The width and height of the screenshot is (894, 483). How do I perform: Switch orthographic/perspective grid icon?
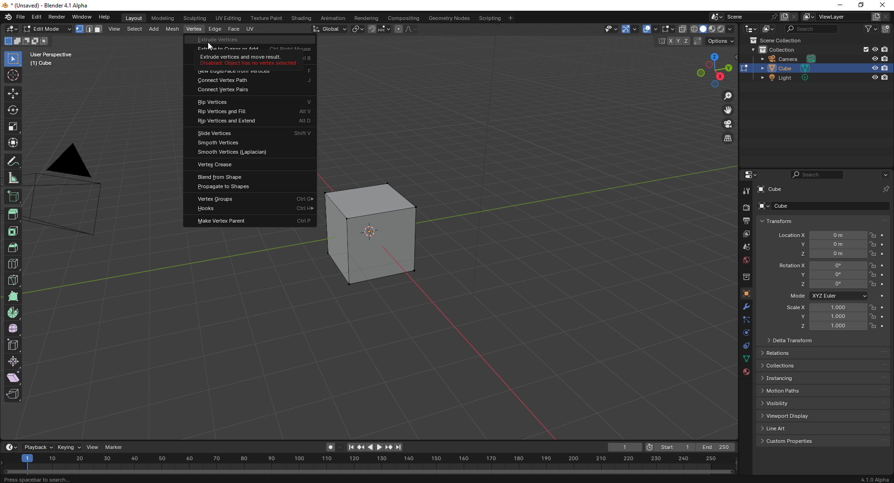(x=727, y=138)
